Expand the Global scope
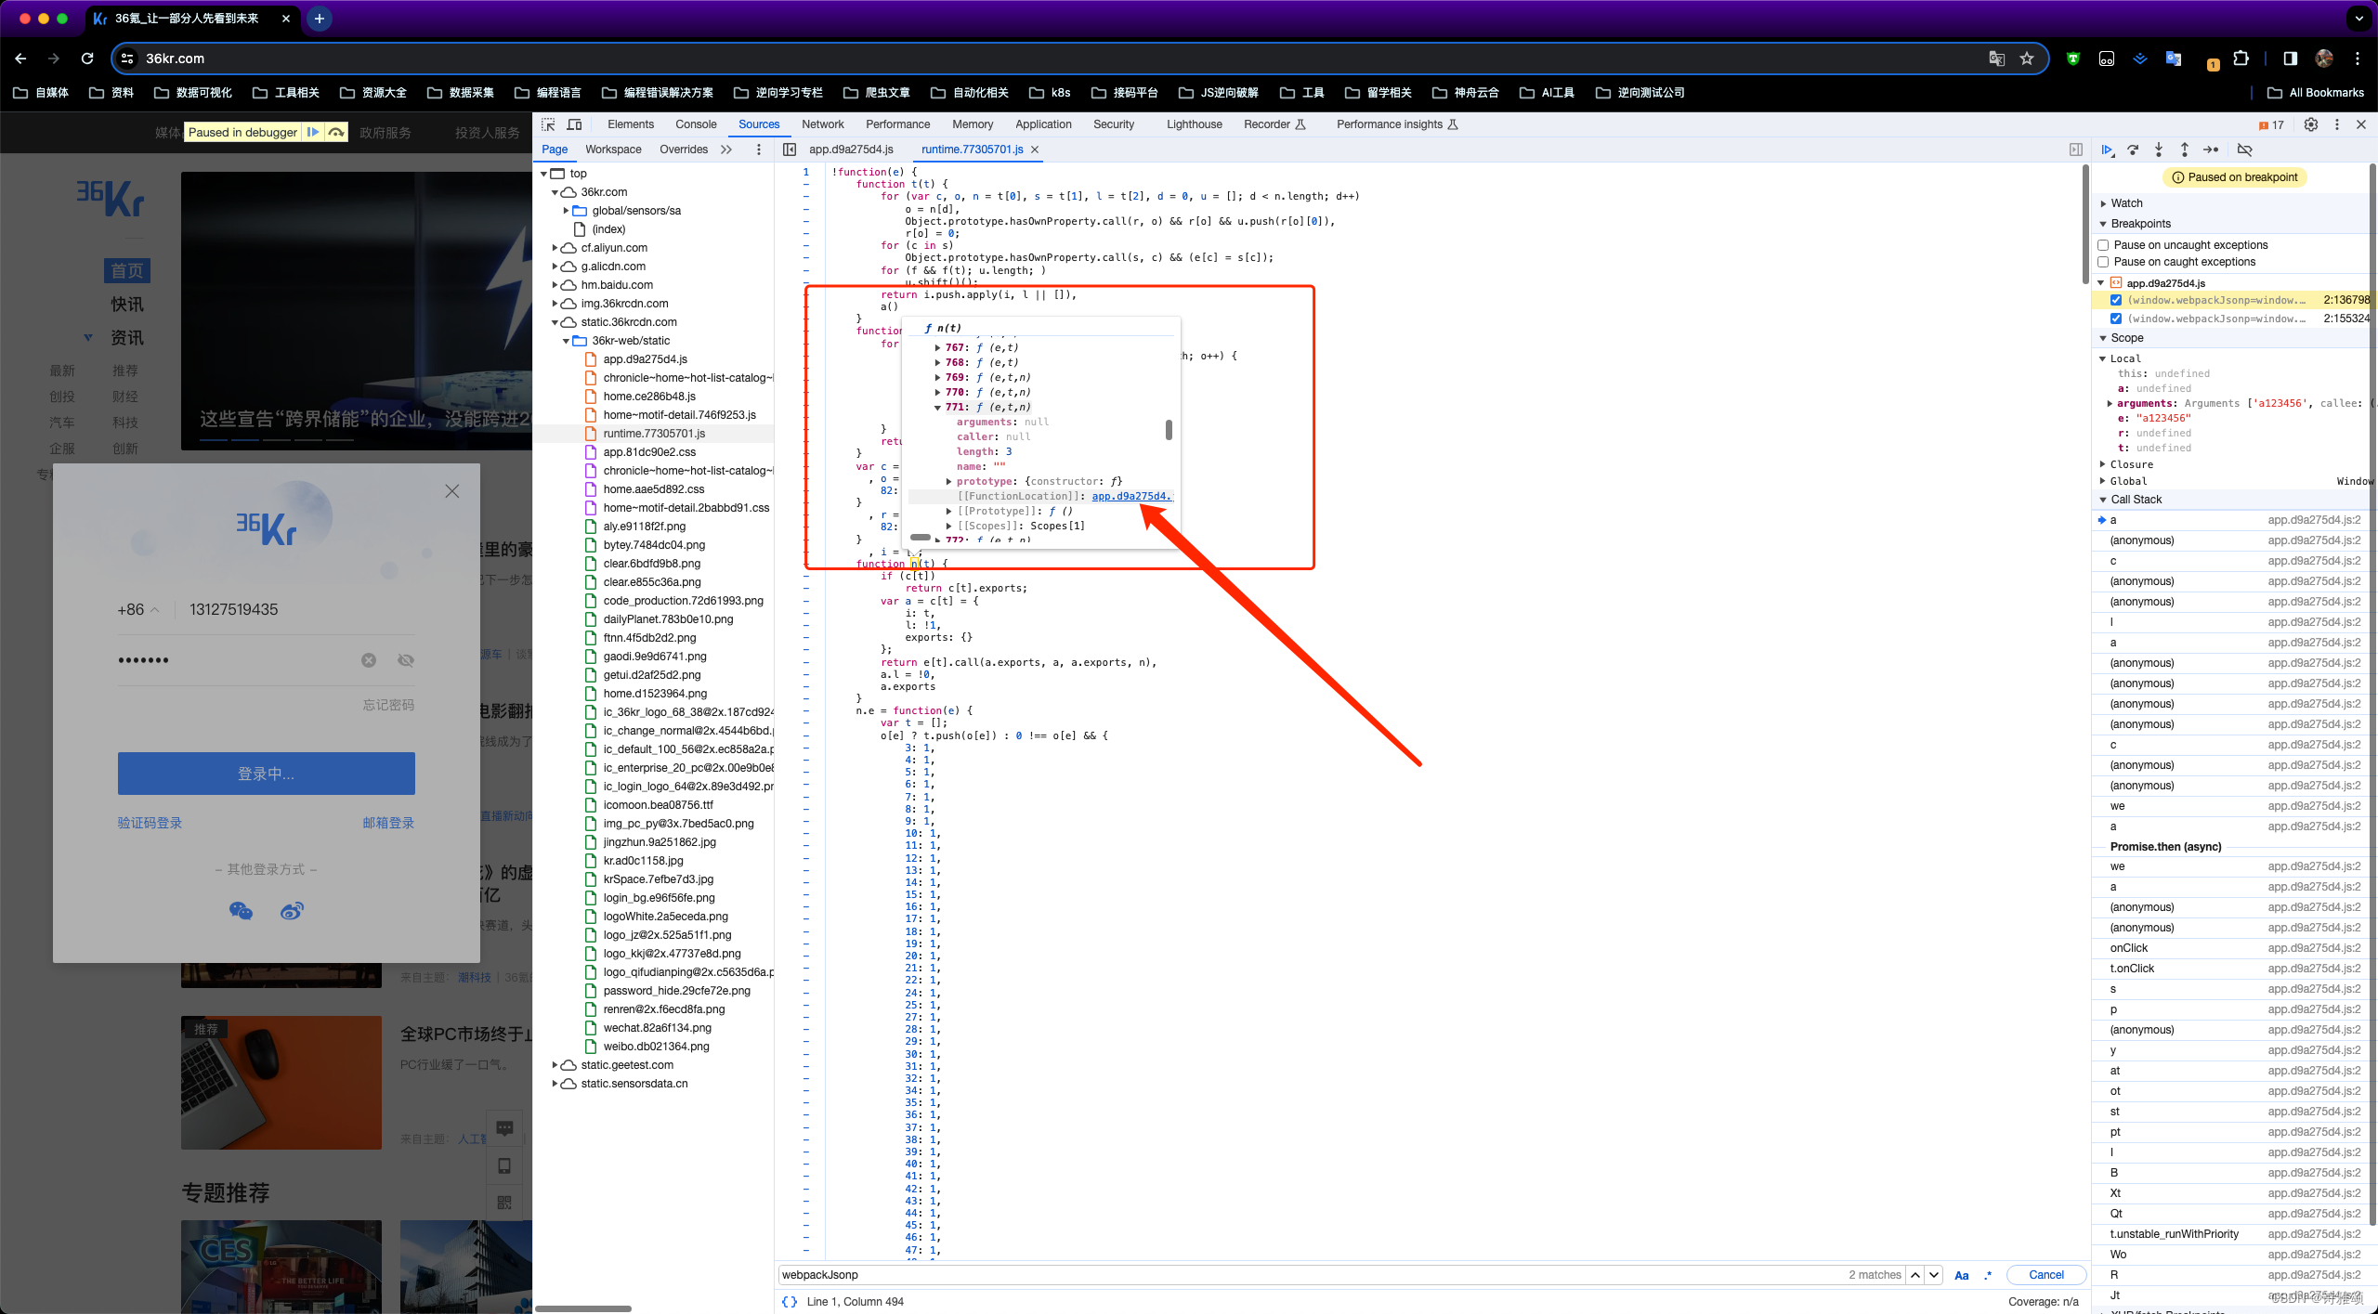Image resolution: width=2378 pixels, height=1314 pixels. [2103, 481]
